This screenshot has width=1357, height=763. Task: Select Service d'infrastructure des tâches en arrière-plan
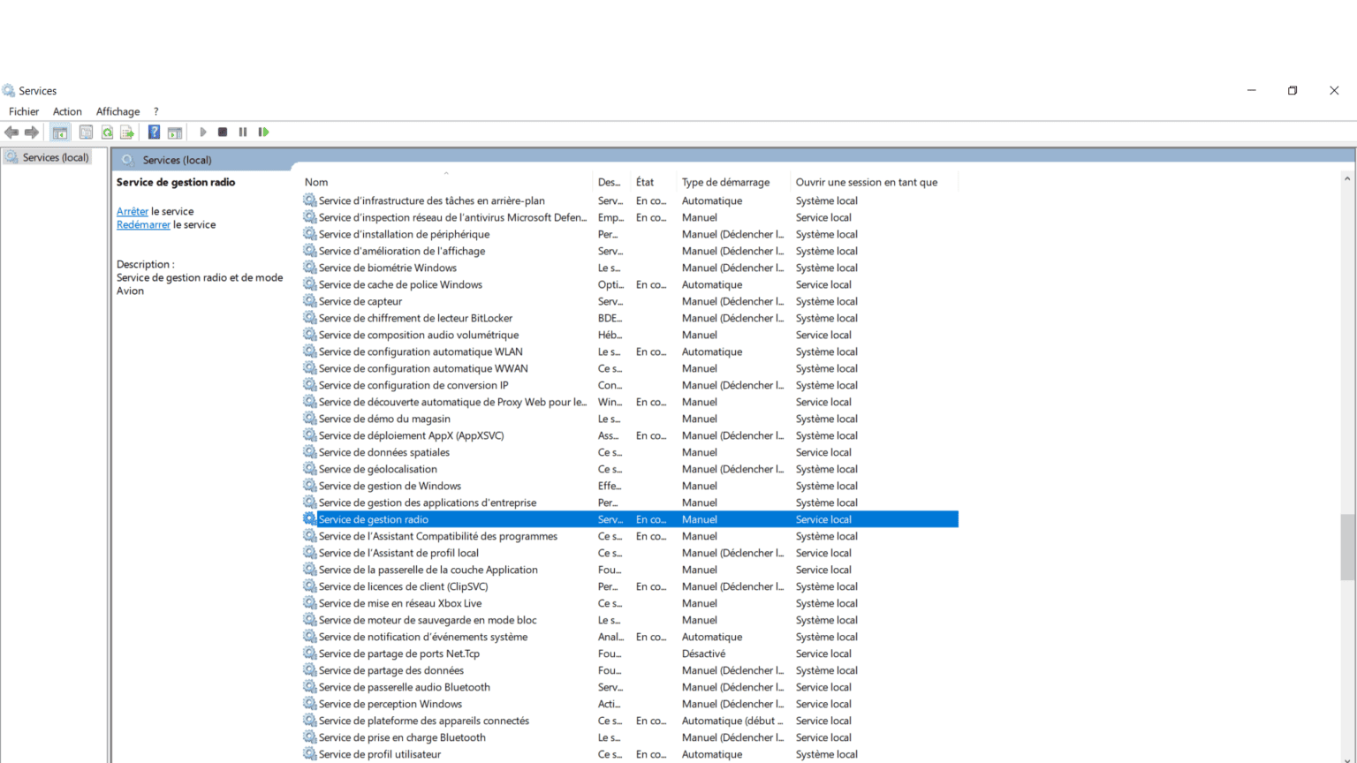(432, 200)
